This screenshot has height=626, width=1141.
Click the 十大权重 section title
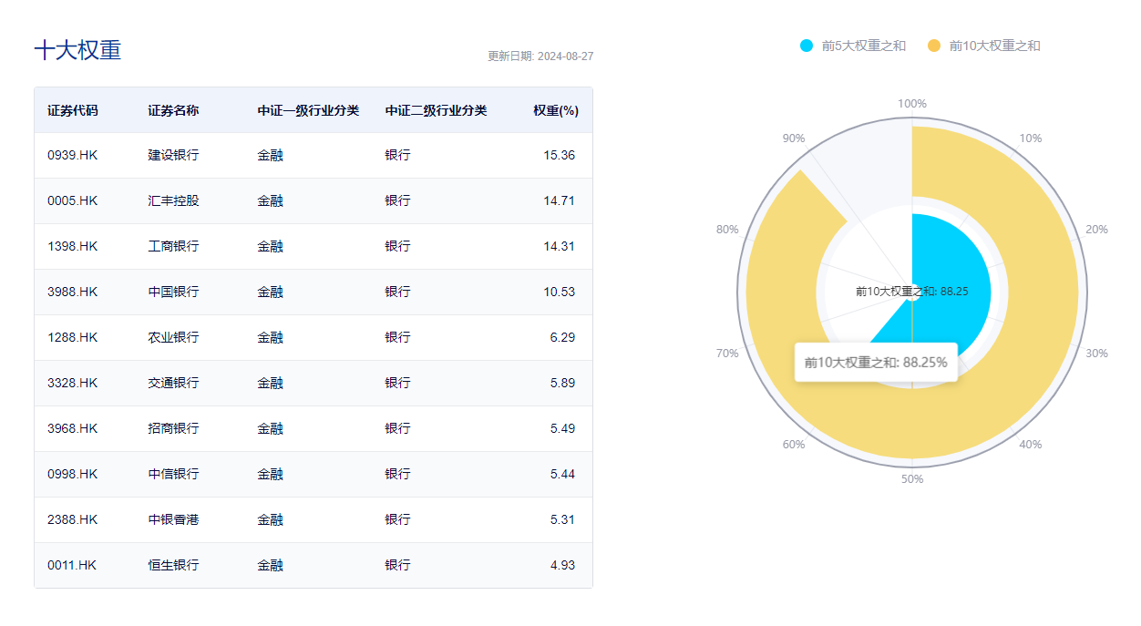click(77, 50)
